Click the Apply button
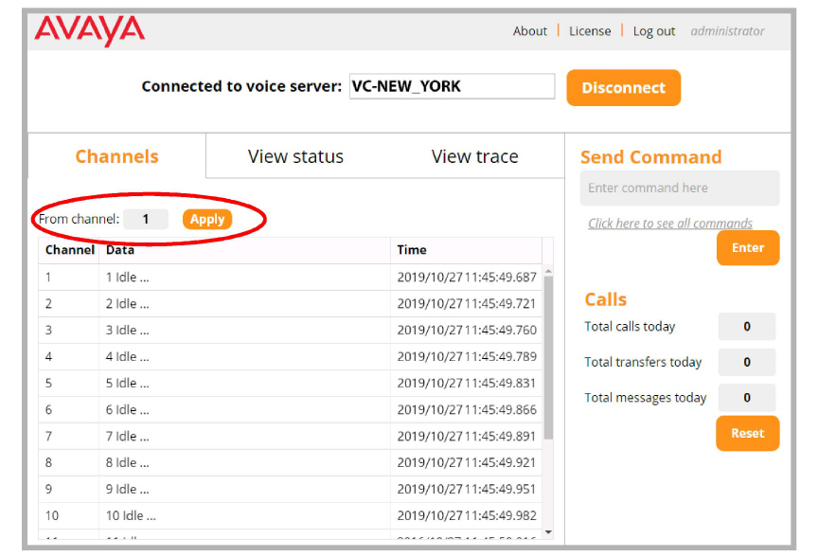818x557 pixels. (207, 219)
